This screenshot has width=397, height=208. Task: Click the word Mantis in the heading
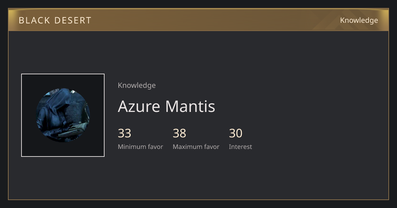point(190,106)
